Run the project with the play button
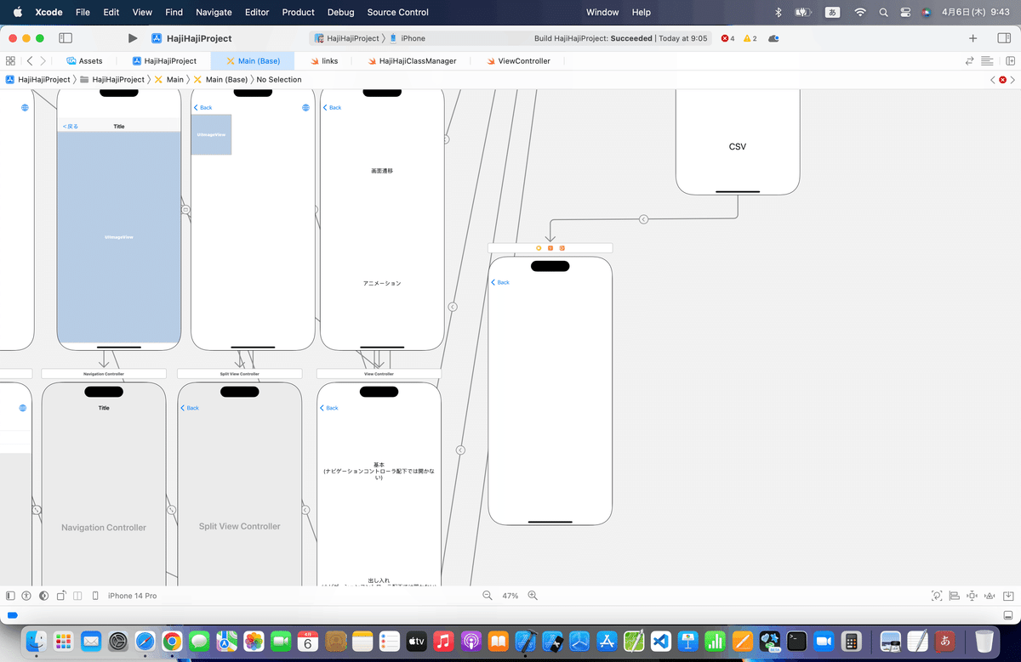The image size is (1021, 662). (132, 38)
